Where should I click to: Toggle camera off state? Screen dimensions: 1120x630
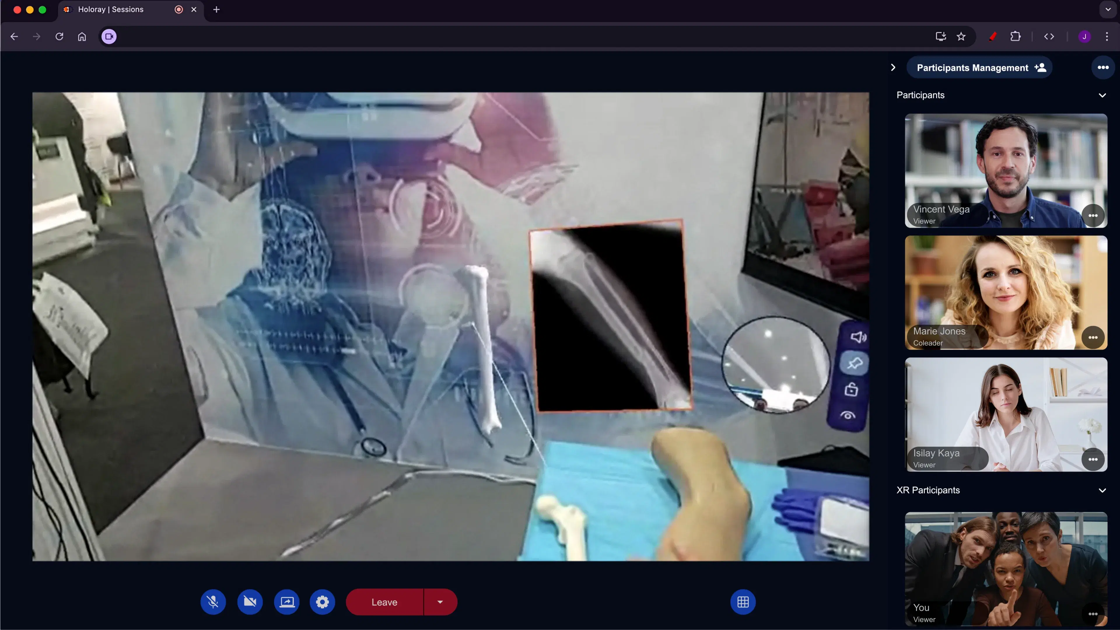click(250, 602)
